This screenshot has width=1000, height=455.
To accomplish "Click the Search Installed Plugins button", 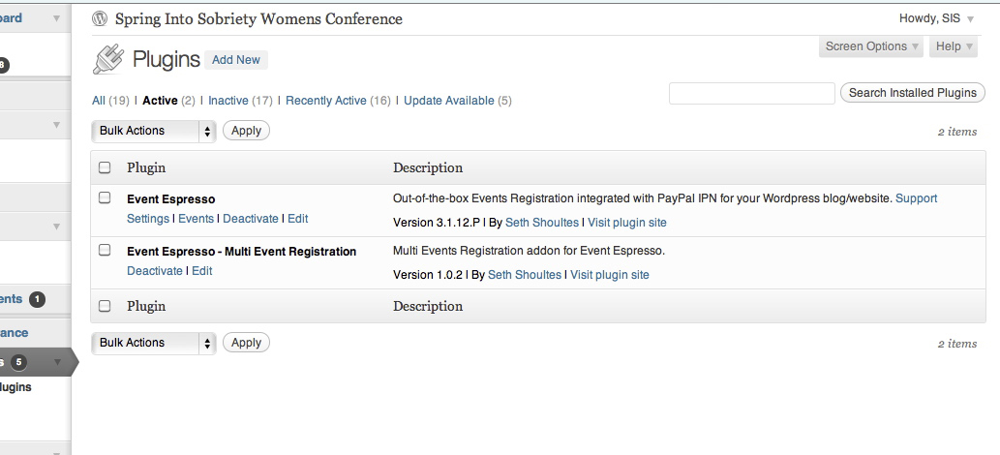I will (x=913, y=93).
